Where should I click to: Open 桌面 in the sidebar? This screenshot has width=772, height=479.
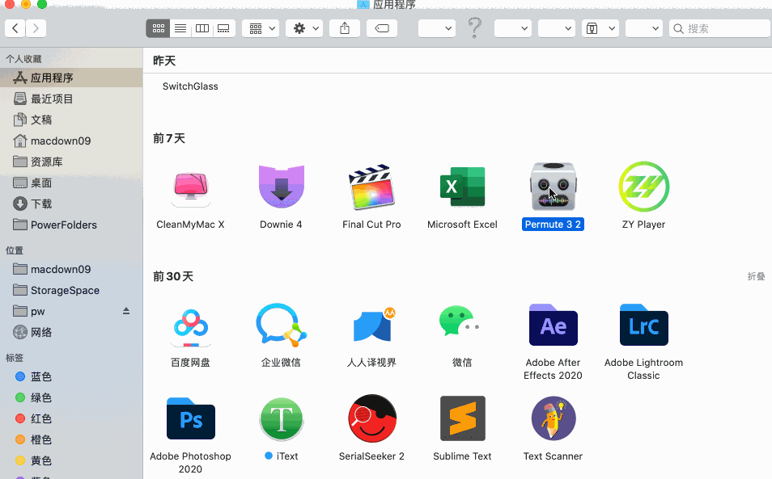(x=71, y=183)
